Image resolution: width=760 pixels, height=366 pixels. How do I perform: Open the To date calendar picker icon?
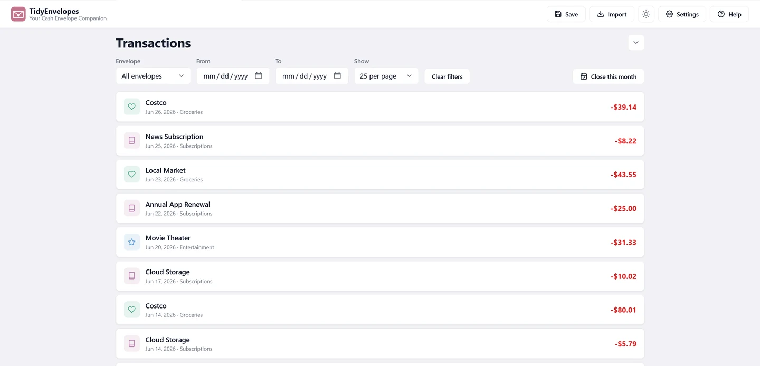337,76
